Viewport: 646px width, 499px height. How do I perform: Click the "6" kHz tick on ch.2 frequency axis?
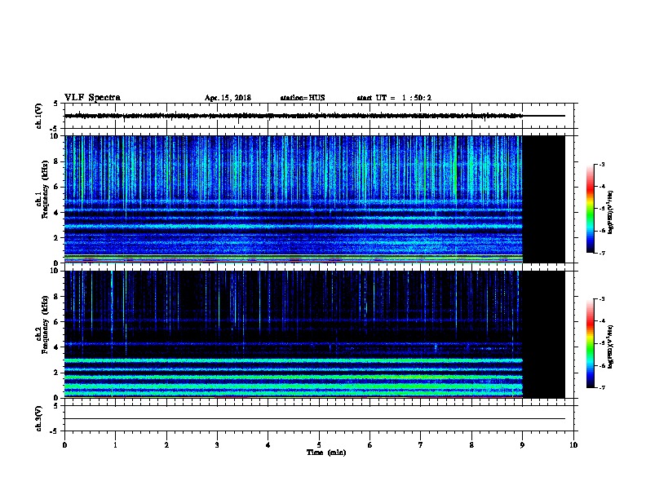(x=57, y=321)
